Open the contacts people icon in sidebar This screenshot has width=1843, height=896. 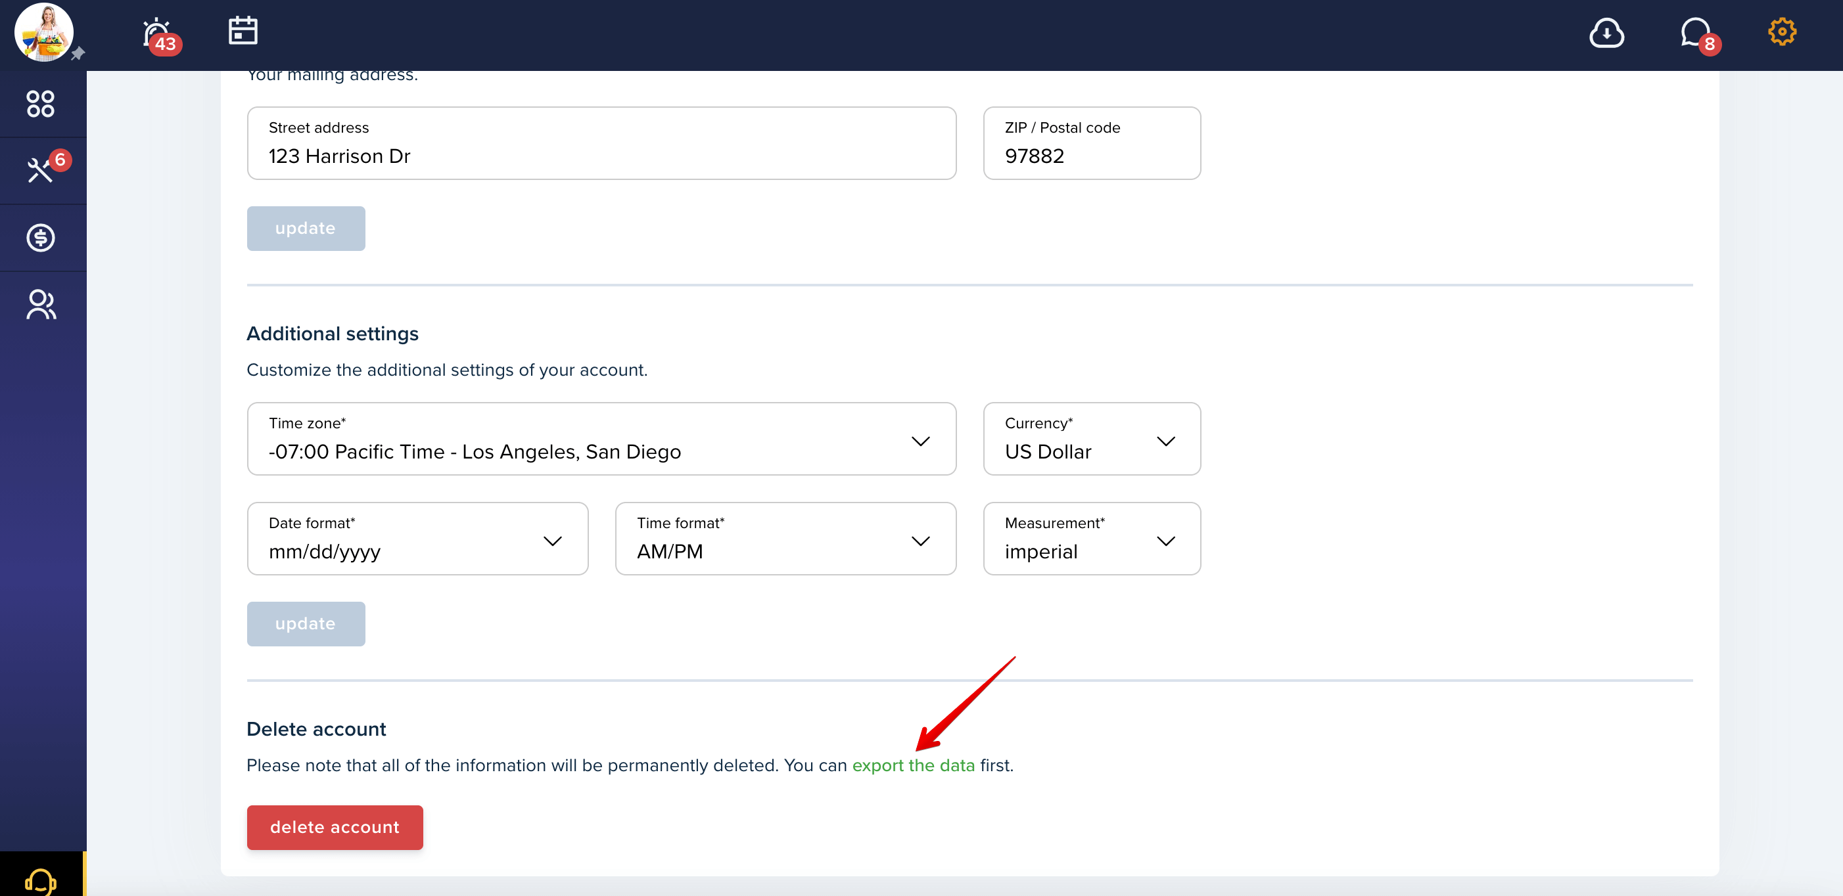pos(41,305)
